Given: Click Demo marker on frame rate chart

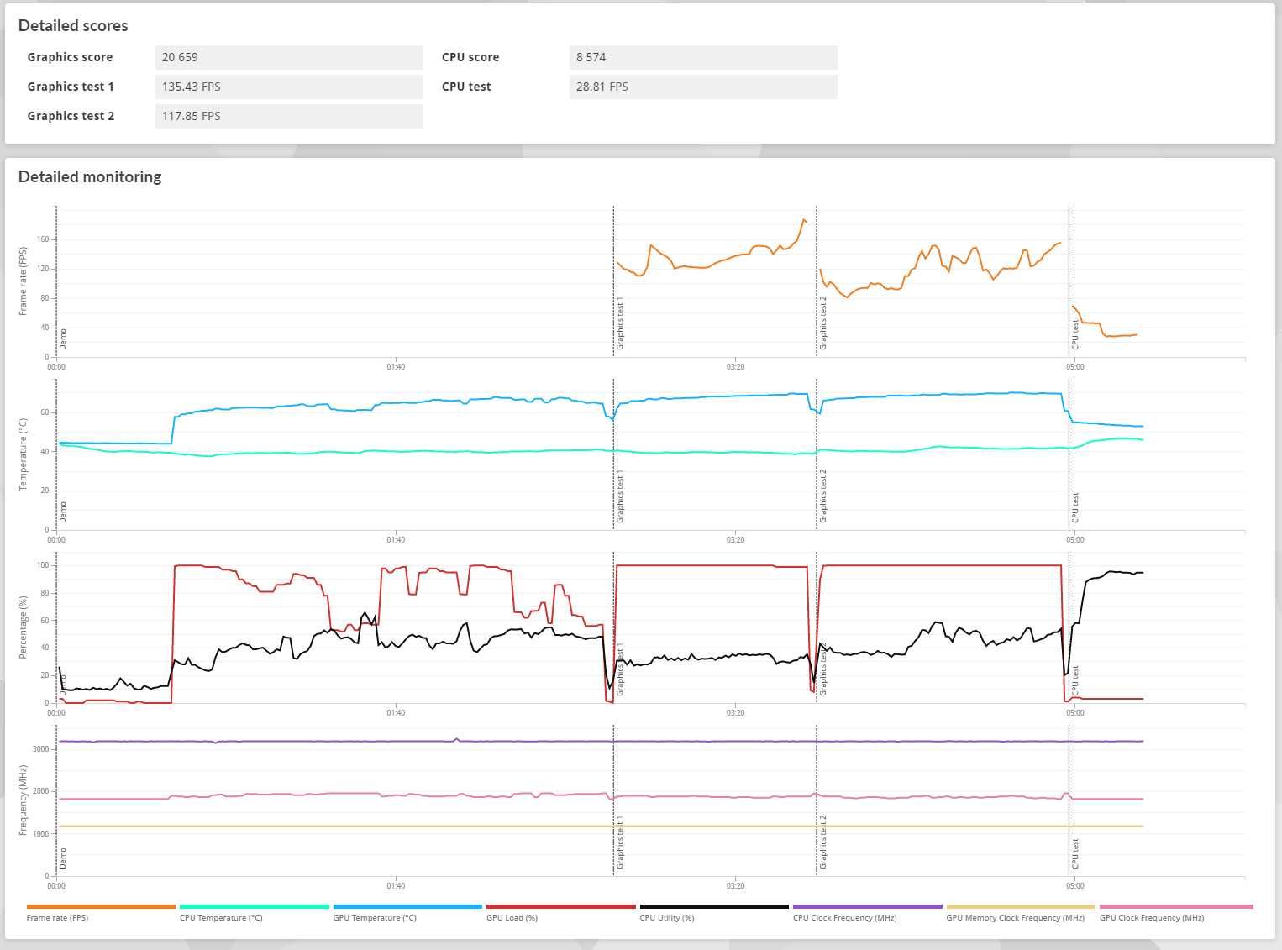Looking at the screenshot, I should [x=63, y=339].
